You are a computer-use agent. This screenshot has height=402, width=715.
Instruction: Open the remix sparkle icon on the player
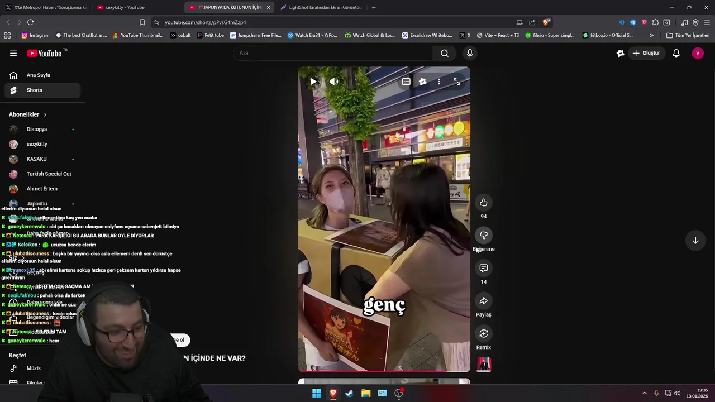423,82
